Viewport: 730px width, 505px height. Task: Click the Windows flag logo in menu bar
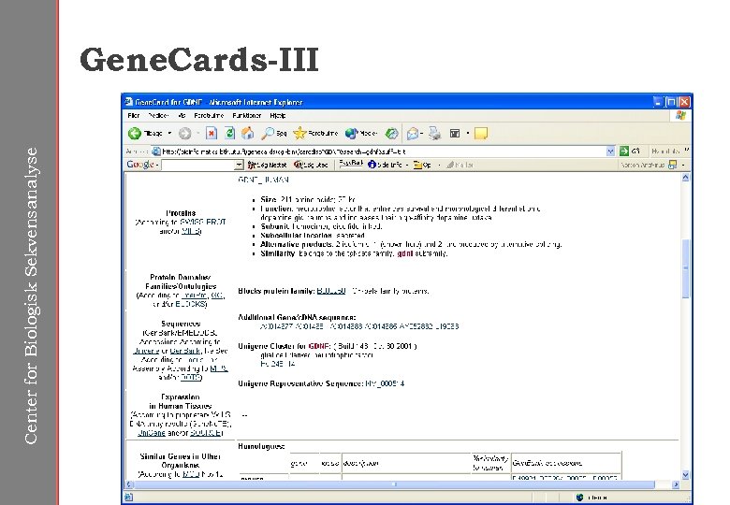click(x=680, y=115)
